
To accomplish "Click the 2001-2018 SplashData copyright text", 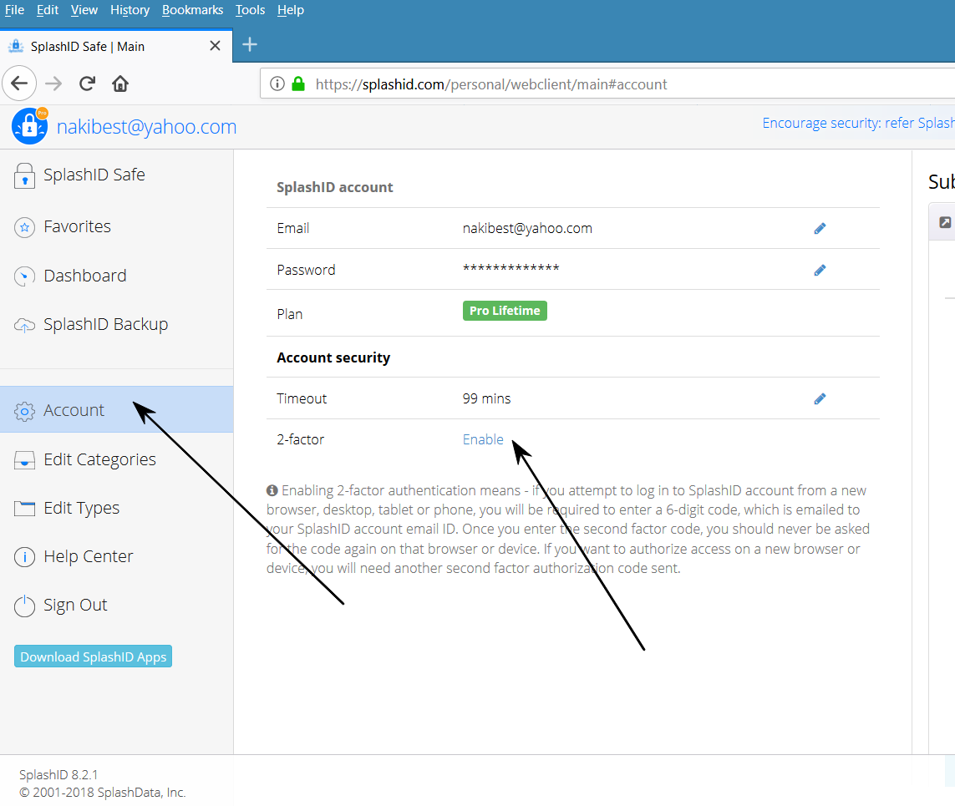I will (102, 793).
